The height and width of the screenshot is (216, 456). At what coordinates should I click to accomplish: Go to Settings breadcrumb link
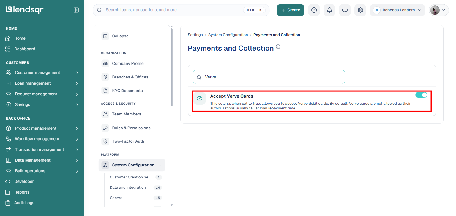click(x=195, y=35)
